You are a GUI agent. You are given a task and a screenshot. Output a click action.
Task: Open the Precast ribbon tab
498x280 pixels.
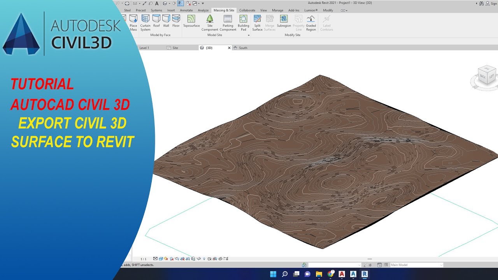pos(141,10)
